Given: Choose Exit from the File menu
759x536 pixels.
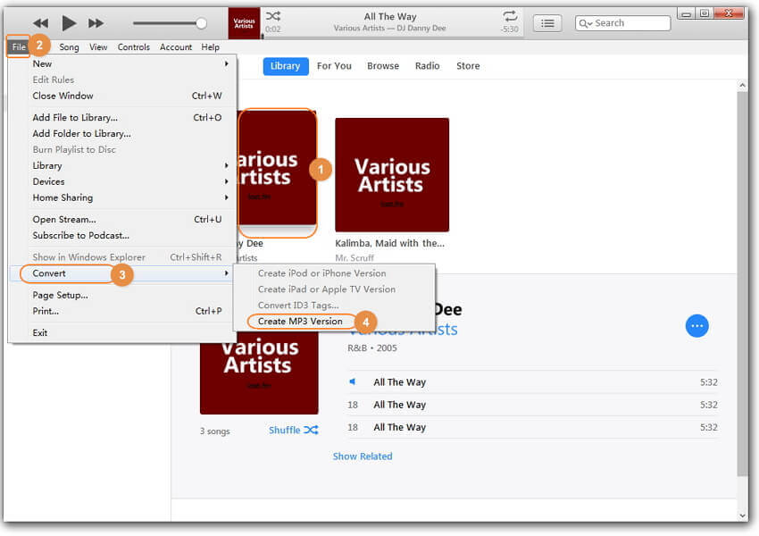Looking at the screenshot, I should point(122,332).
